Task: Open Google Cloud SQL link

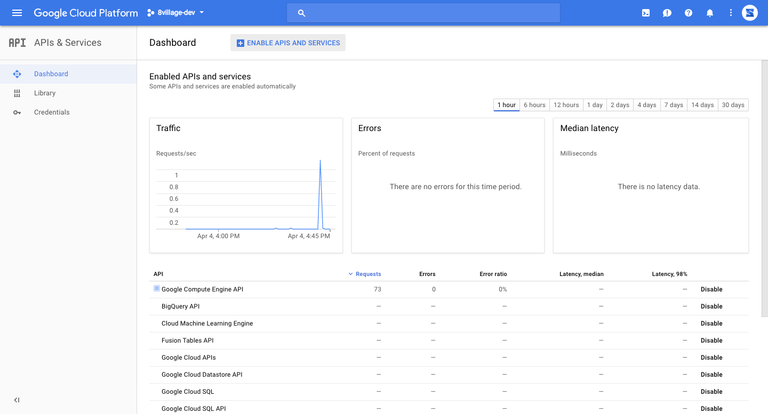Action: coord(188,392)
